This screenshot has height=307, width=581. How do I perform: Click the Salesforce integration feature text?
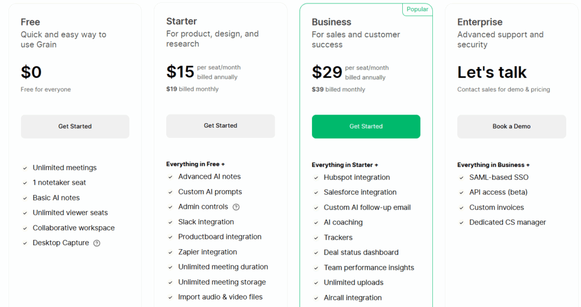click(360, 192)
